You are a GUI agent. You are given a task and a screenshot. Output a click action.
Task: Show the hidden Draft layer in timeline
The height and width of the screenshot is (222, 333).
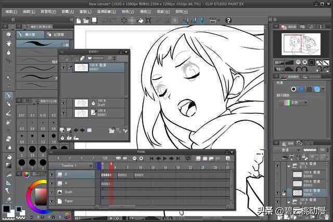click(52, 192)
